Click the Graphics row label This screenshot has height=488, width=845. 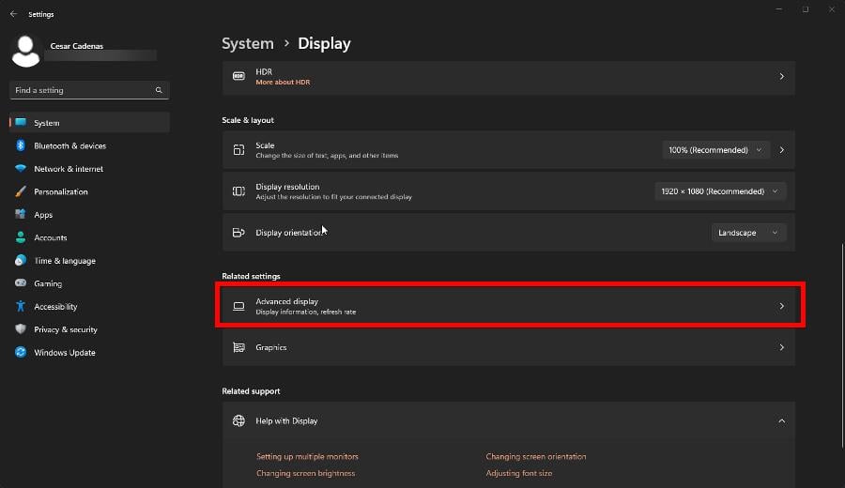click(271, 347)
